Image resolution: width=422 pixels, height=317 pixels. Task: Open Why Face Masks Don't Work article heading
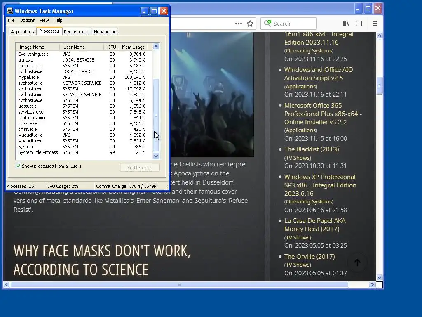tap(102, 260)
